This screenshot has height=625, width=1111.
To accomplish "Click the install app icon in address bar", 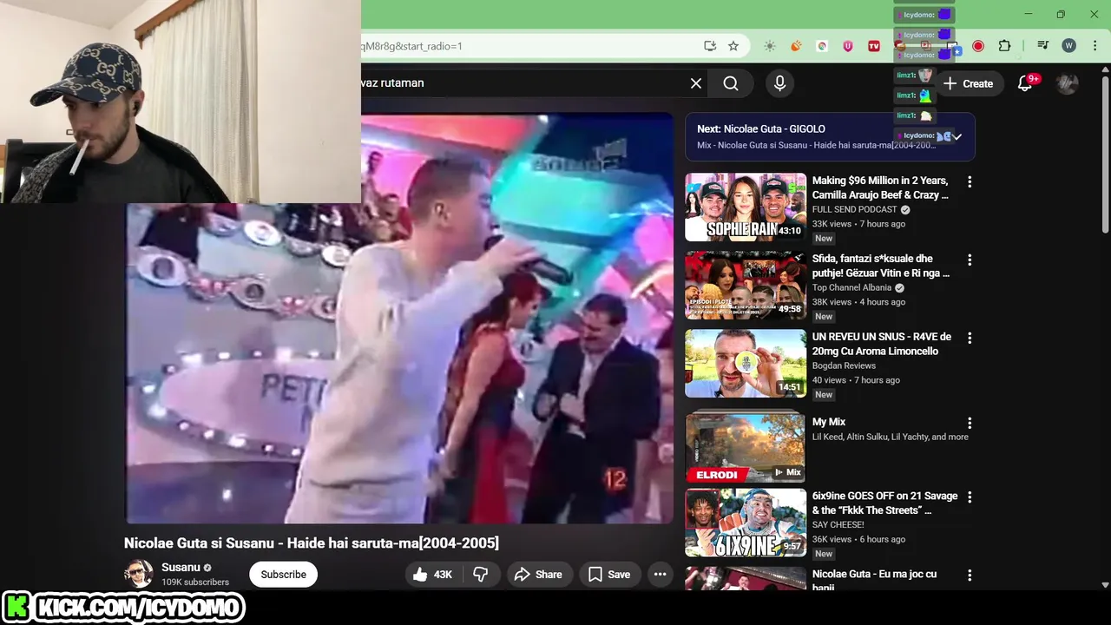I will pyautogui.click(x=710, y=46).
